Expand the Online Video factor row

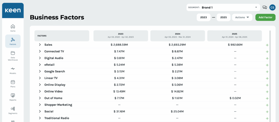(x=40, y=91)
